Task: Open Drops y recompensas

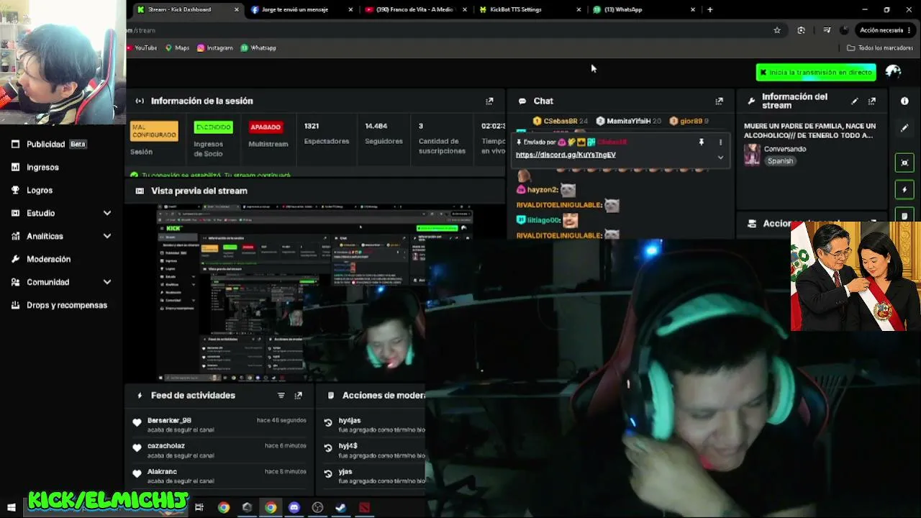Action: (x=67, y=305)
